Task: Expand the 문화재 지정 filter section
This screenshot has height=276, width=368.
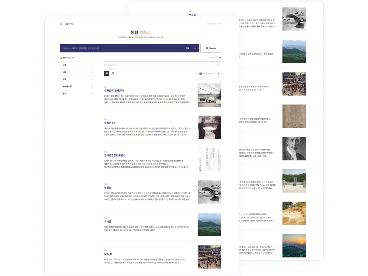Action: pos(92,86)
